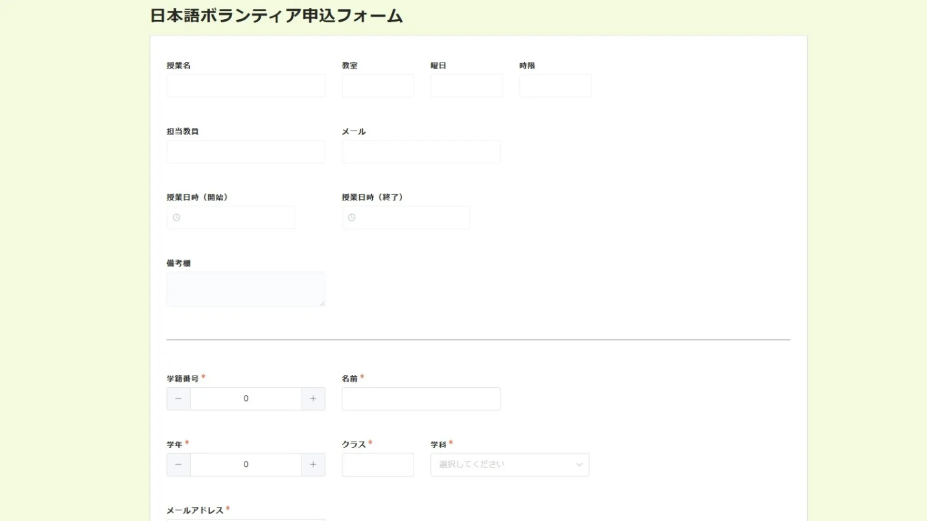Click the 学年 number value field

pos(246,464)
